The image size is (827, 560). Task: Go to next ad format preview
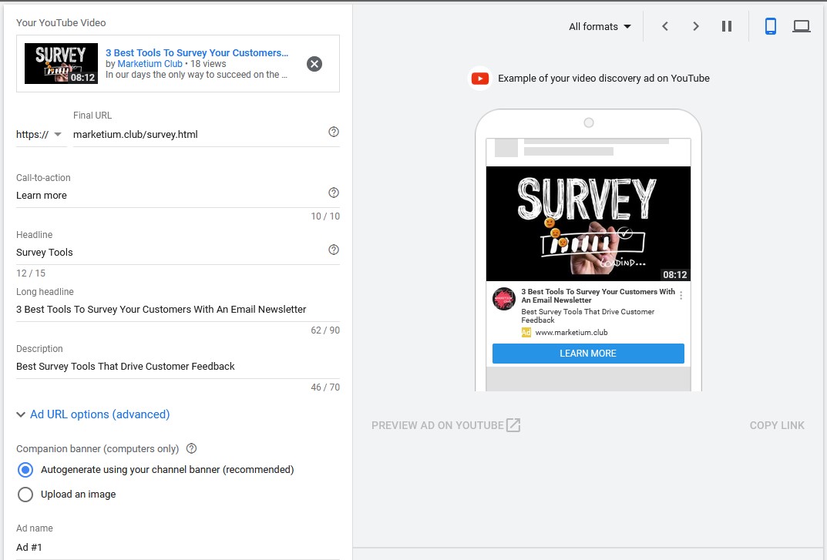[x=696, y=26]
